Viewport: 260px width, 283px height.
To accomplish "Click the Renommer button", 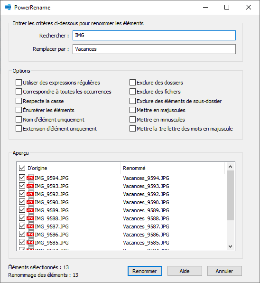I will (145, 271).
